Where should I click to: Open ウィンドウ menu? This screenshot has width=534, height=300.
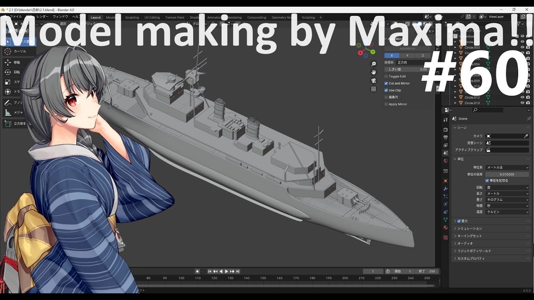pyautogui.click(x=60, y=17)
